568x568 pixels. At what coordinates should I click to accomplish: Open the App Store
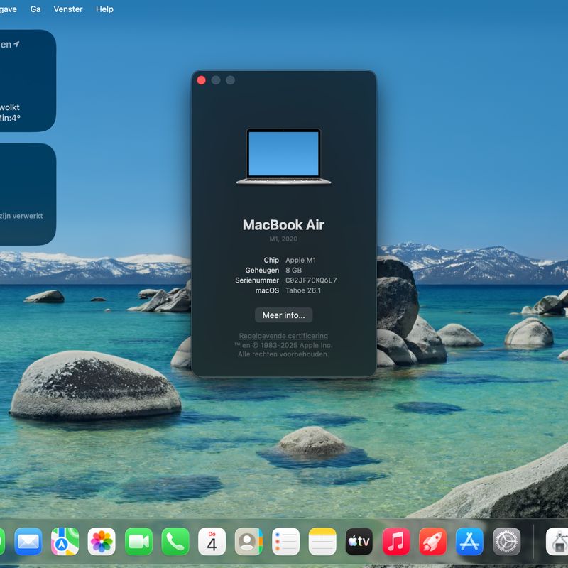coord(469,542)
